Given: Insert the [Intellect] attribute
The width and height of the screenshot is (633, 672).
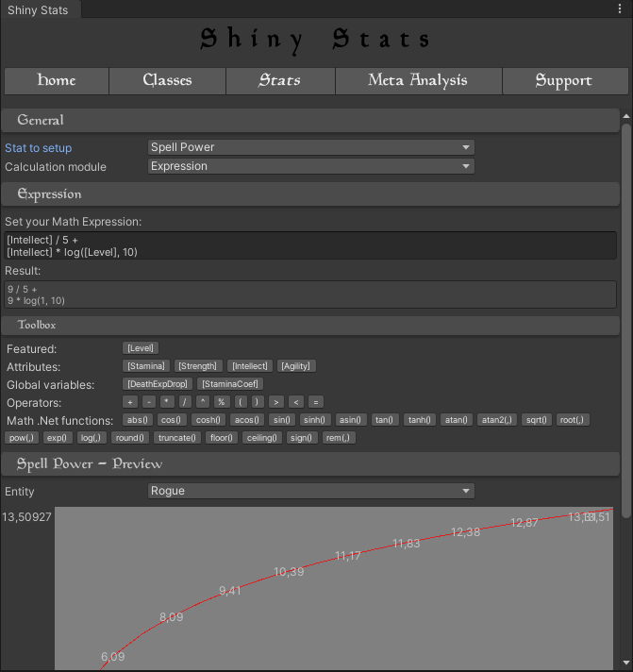Looking at the screenshot, I should [249, 366].
